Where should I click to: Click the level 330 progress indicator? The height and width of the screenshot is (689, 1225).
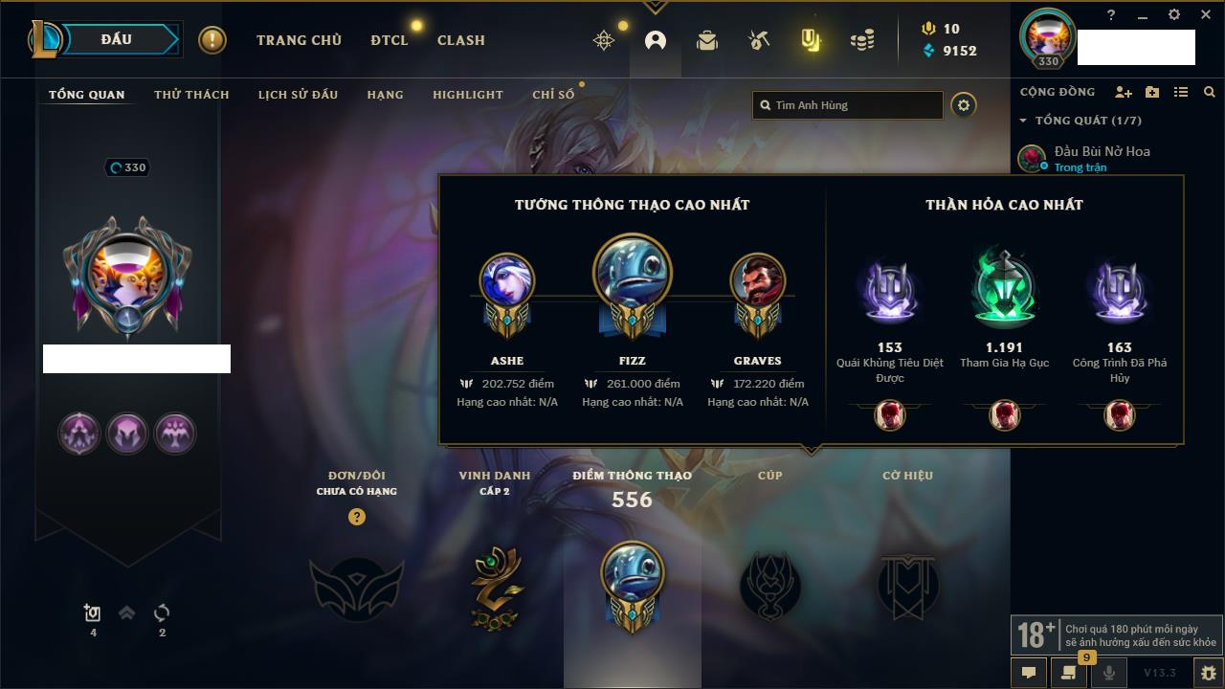tap(127, 167)
